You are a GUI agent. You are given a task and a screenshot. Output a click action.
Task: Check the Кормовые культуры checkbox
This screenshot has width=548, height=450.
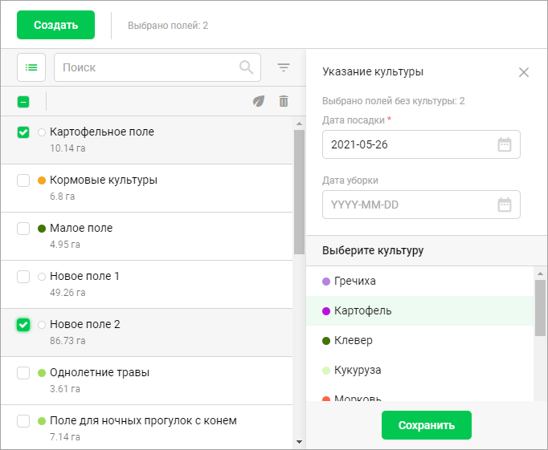tap(23, 180)
